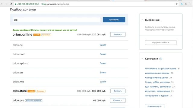Collapse the Выбранные panel chevron
193x108 pixels.
tap(142, 20)
